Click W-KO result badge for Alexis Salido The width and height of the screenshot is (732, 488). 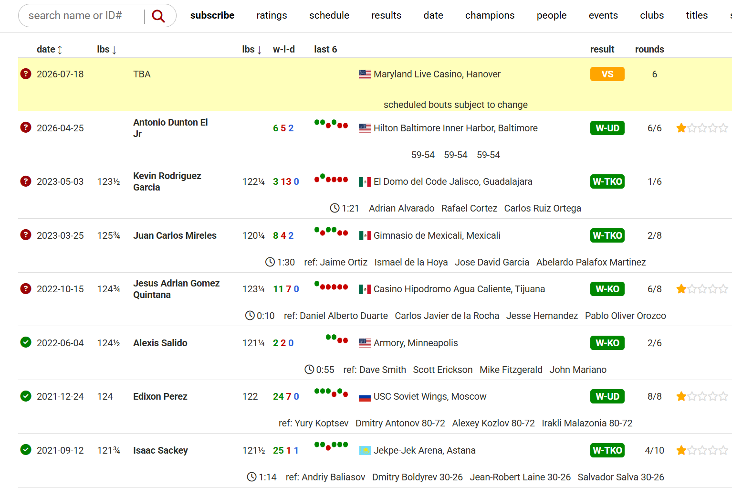point(607,343)
